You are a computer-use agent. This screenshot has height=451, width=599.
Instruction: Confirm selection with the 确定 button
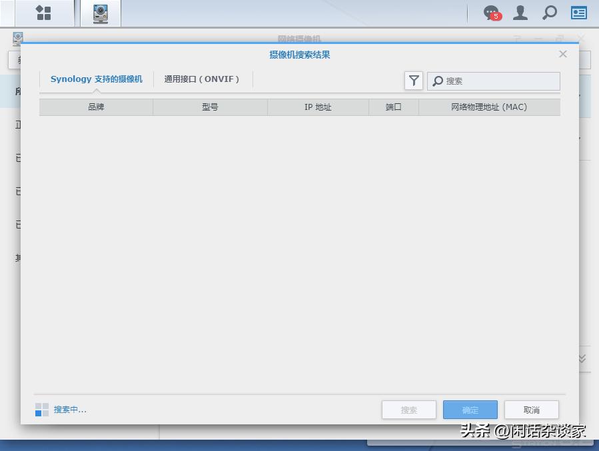[470, 409]
